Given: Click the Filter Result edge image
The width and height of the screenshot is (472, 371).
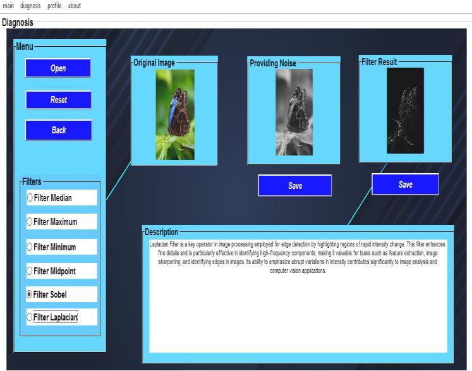Looking at the screenshot, I should 405,111.
